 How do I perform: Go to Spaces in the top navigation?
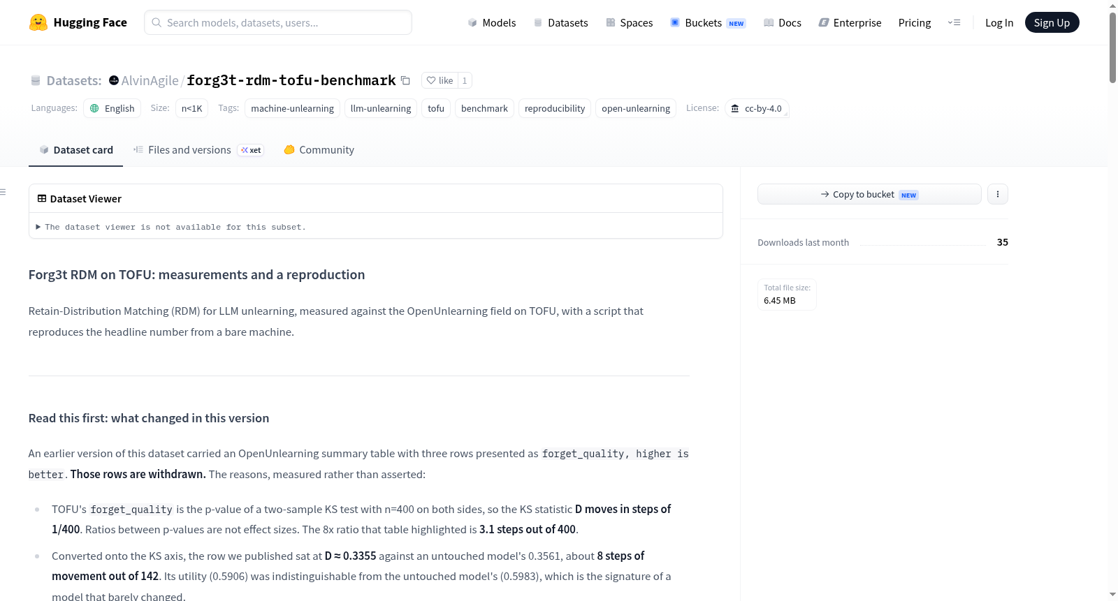click(629, 22)
